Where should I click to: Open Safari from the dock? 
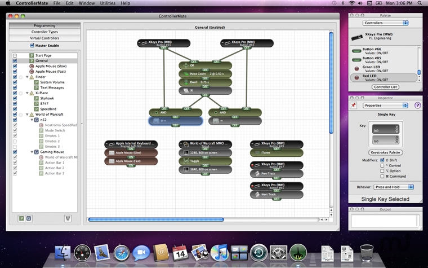point(122,253)
